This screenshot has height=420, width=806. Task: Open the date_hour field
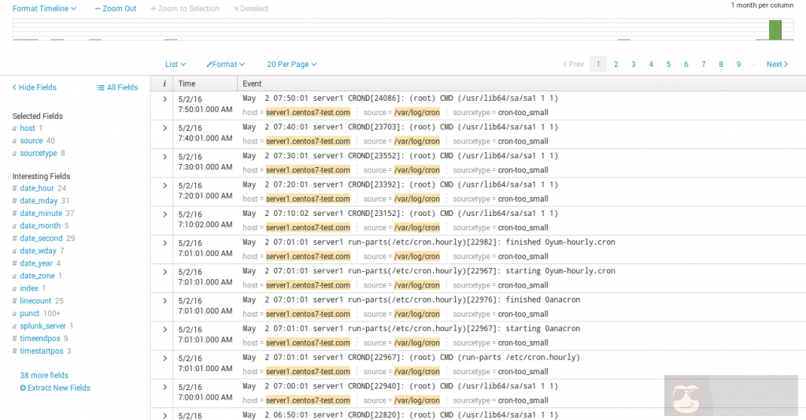[x=37, y=188]
